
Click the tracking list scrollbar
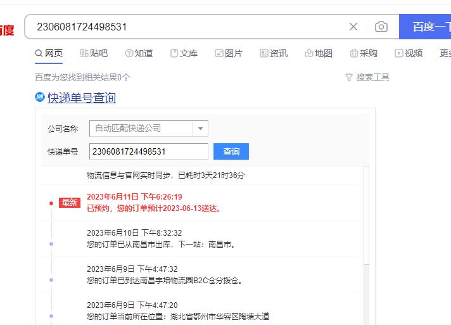tap(366, 215)
